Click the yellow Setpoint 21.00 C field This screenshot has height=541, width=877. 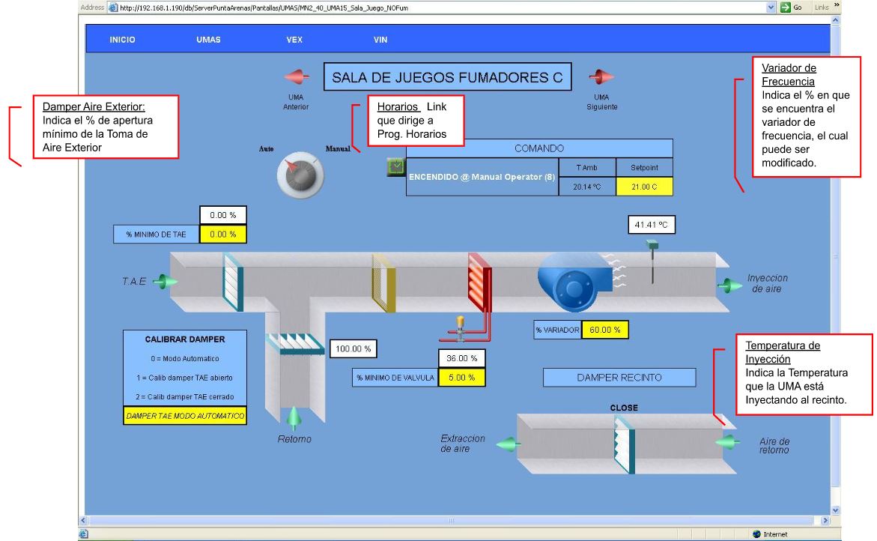(x=644, y=187)
